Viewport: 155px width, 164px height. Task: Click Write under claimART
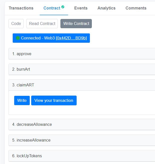point(22,100)
